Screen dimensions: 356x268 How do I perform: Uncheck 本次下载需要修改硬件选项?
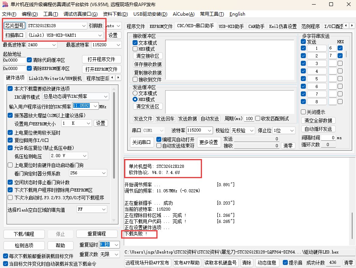(10, 88)
